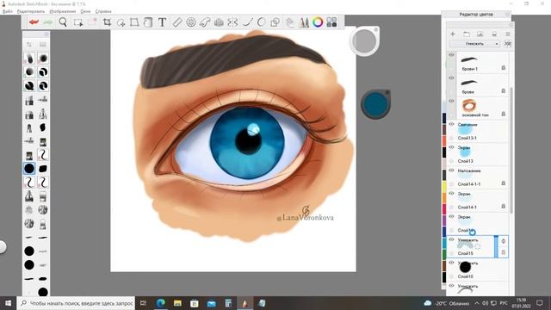Add a new layer with plus icon

[x=453, y=34]
